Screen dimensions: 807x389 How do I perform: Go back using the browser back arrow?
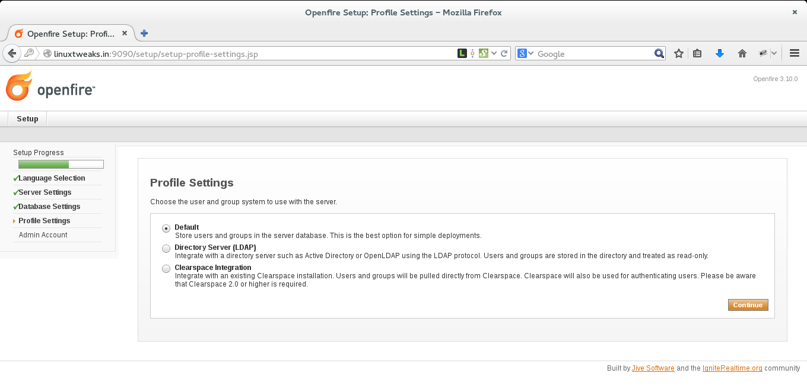(12, 53)
